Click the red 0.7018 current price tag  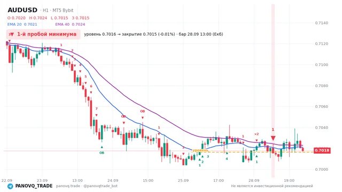322,150
